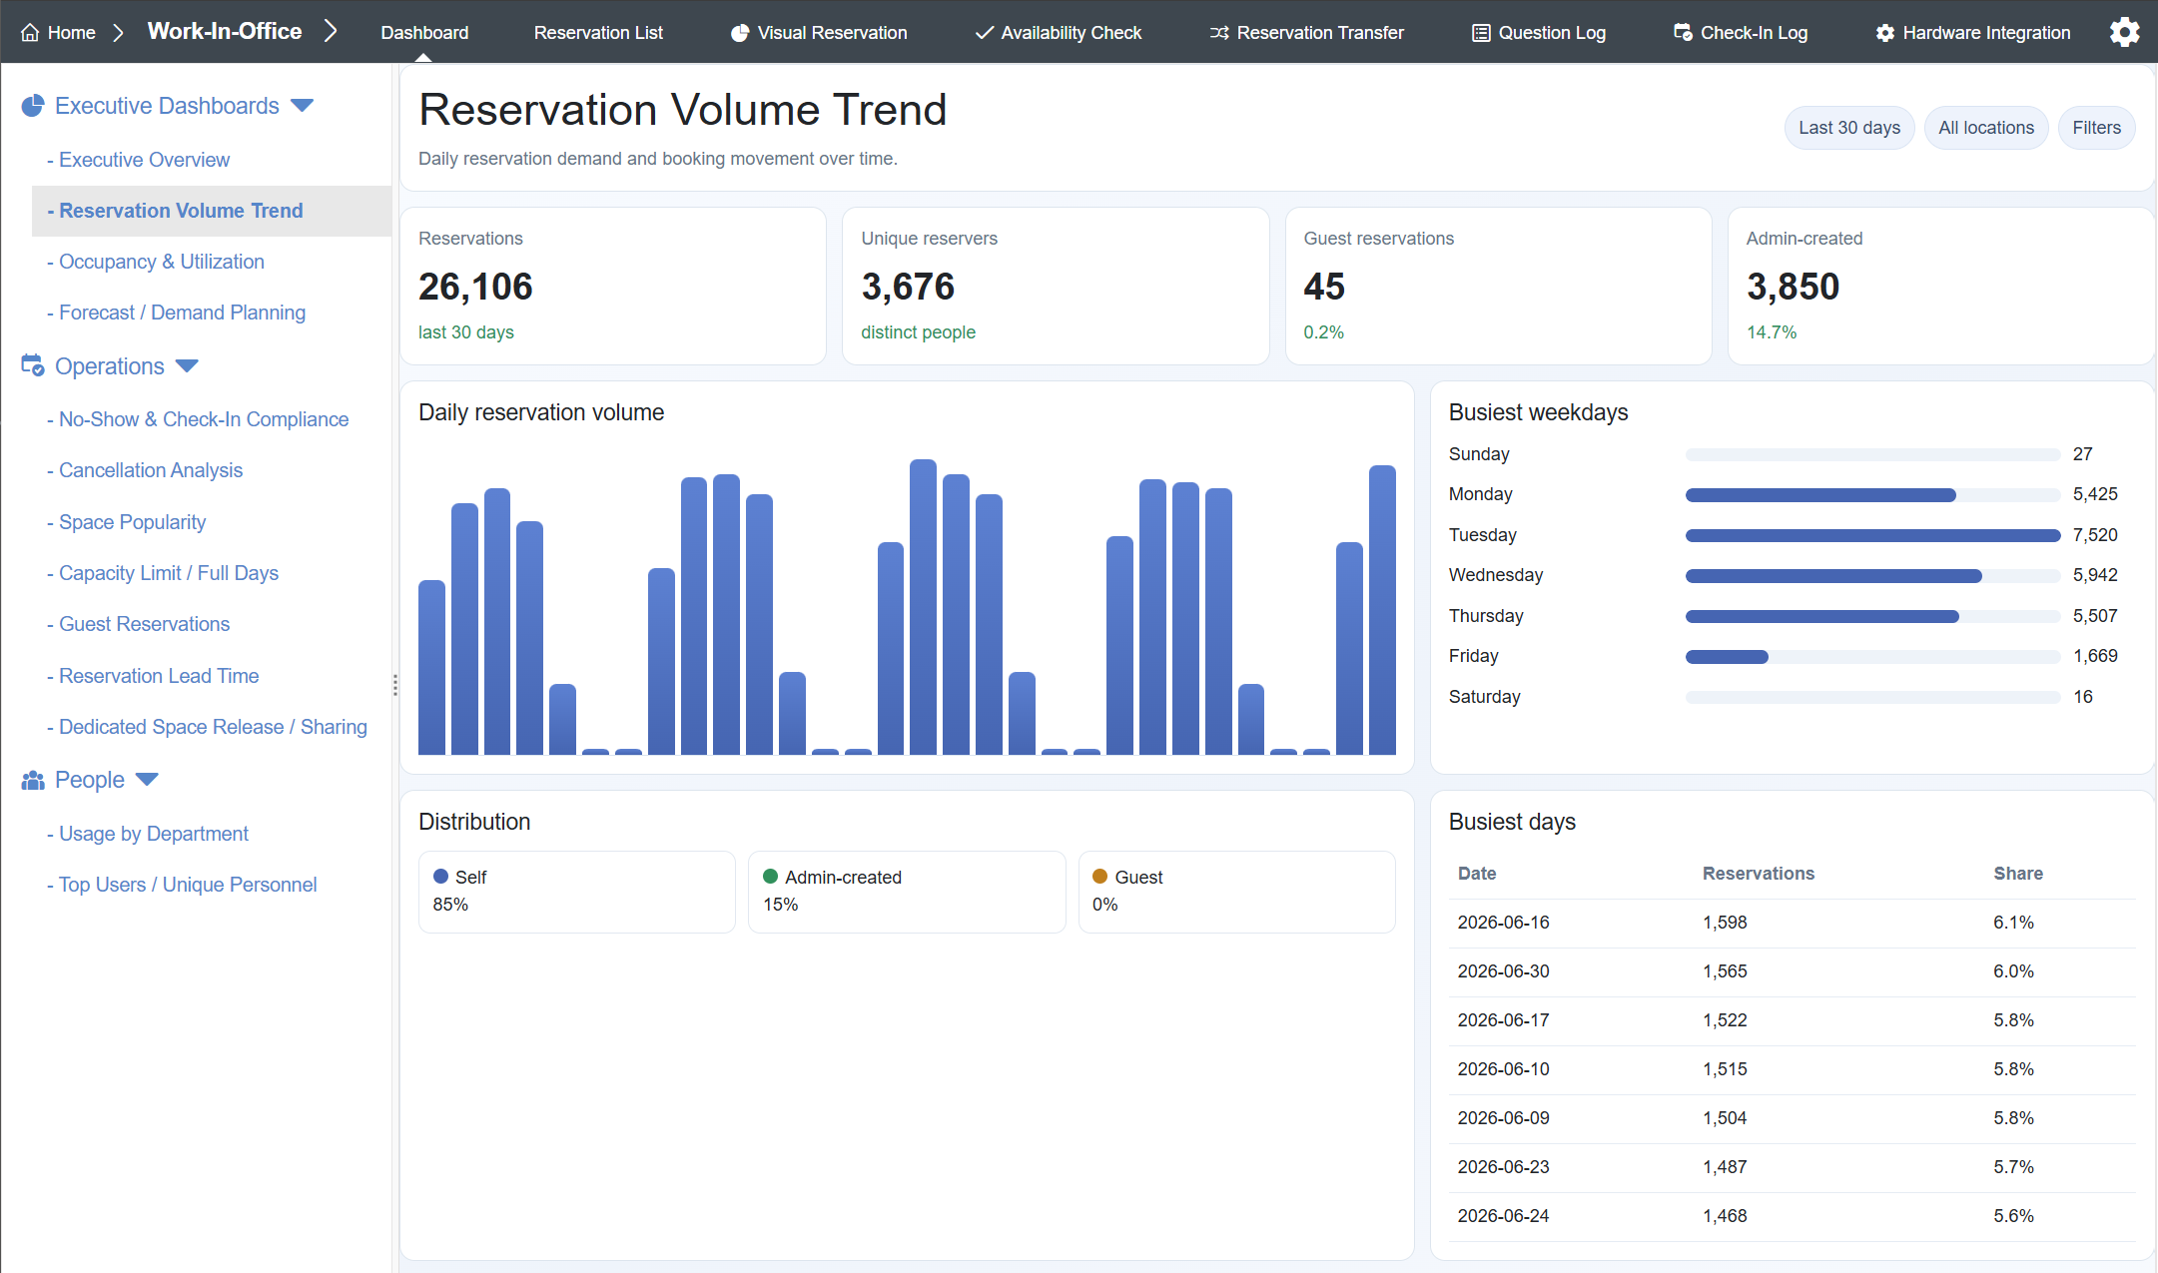Open the Check-In Log tab
Screen dimensions: 2158x1273
click(x=1741, y=33)
